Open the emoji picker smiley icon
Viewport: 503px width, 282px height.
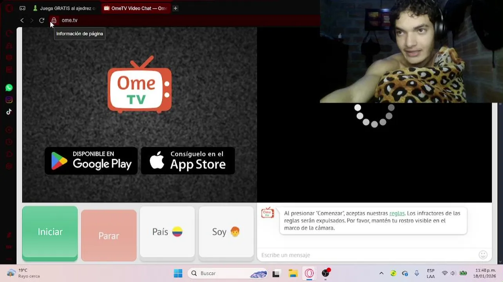pyautogui.click(x=483, y=255)
